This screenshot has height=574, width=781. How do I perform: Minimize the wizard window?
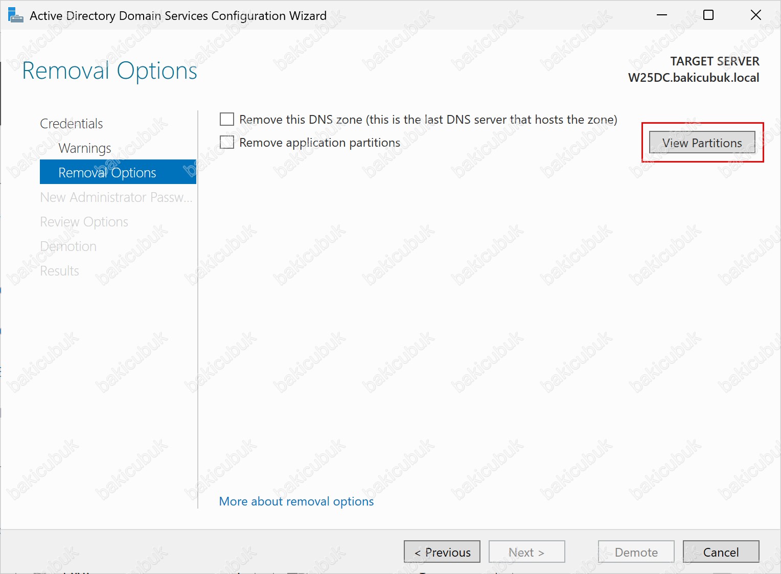662,15
